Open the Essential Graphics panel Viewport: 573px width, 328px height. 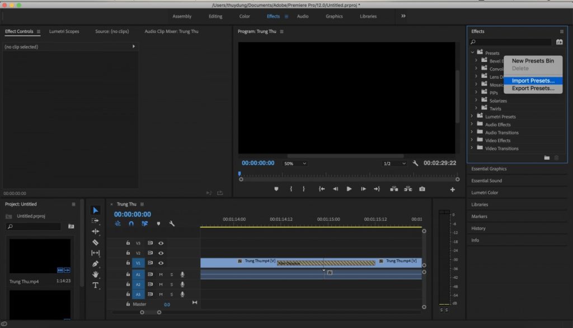(x=489, y=169)
